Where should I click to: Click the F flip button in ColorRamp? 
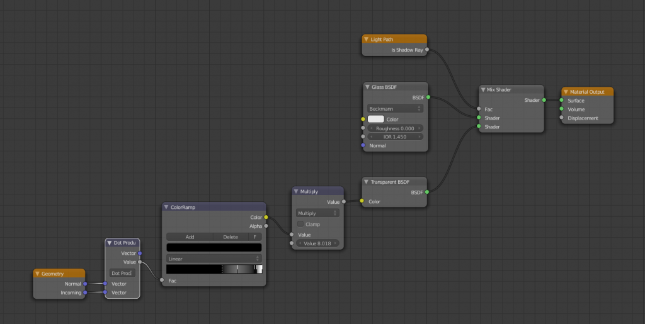(255, 237)
